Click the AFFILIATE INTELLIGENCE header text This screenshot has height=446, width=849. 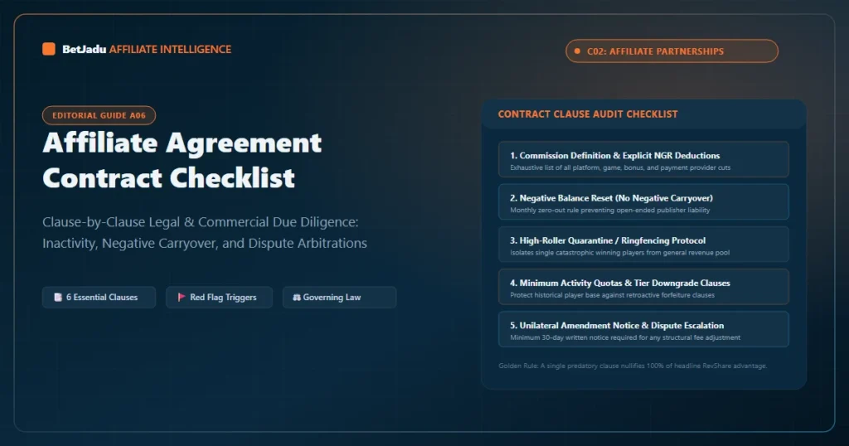[x=170, y=49]
